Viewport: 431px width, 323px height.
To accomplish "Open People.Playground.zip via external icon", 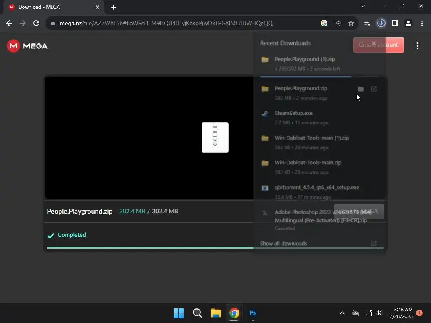I will point(374,89).
